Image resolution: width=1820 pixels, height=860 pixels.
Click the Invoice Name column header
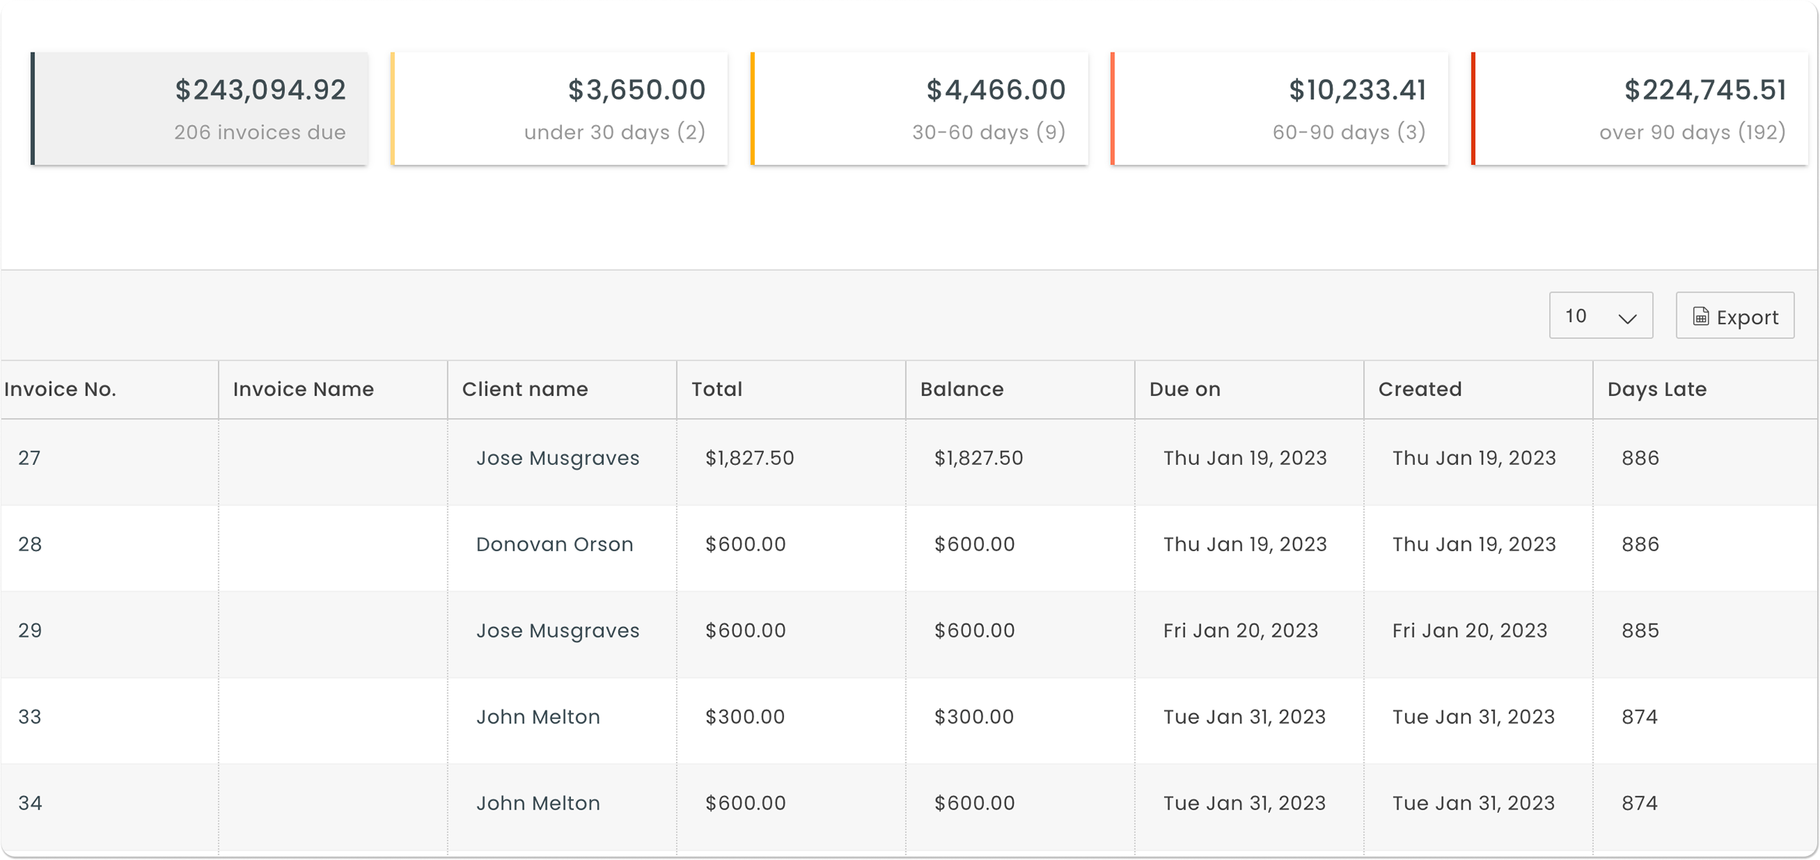pos(303,389)
